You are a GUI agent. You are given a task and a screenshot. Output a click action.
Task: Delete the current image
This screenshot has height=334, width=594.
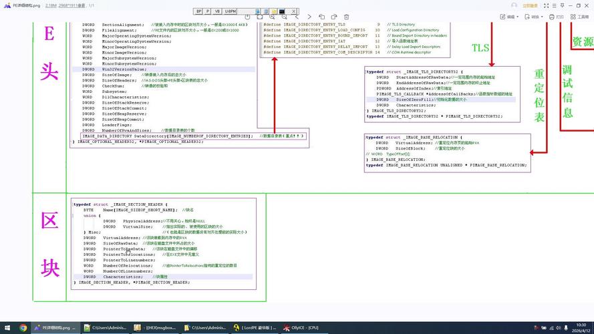click(346, 17)
